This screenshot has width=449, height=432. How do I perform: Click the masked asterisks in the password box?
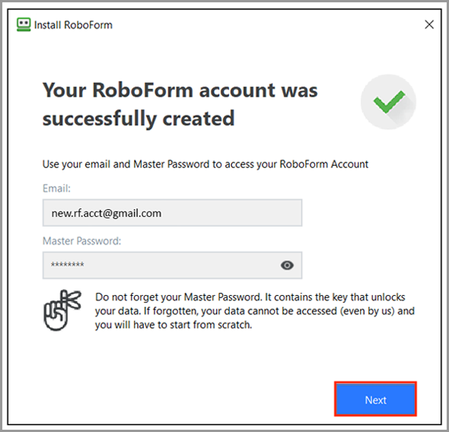(x=68, y=265)
